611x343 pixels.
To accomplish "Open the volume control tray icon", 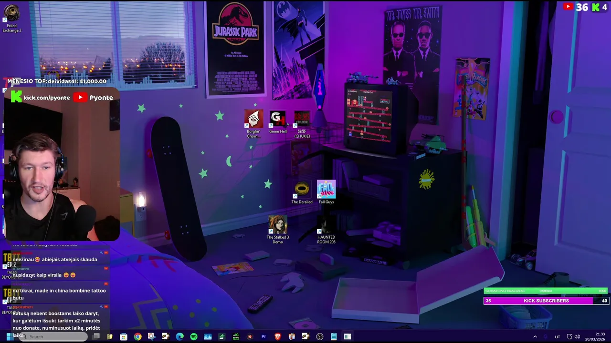I will point(577,337).
